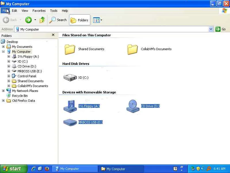Screen dimensions: 230x173
Task: Switch to second My Computer taskbar button
Action: pos(121,169)
